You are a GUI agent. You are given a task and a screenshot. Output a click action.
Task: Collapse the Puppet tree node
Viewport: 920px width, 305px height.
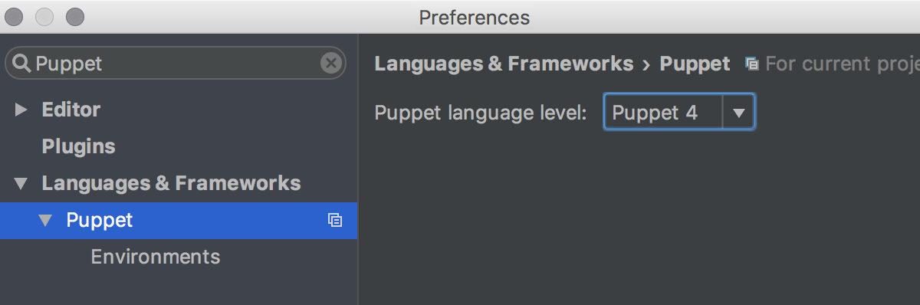pos(45,221)
